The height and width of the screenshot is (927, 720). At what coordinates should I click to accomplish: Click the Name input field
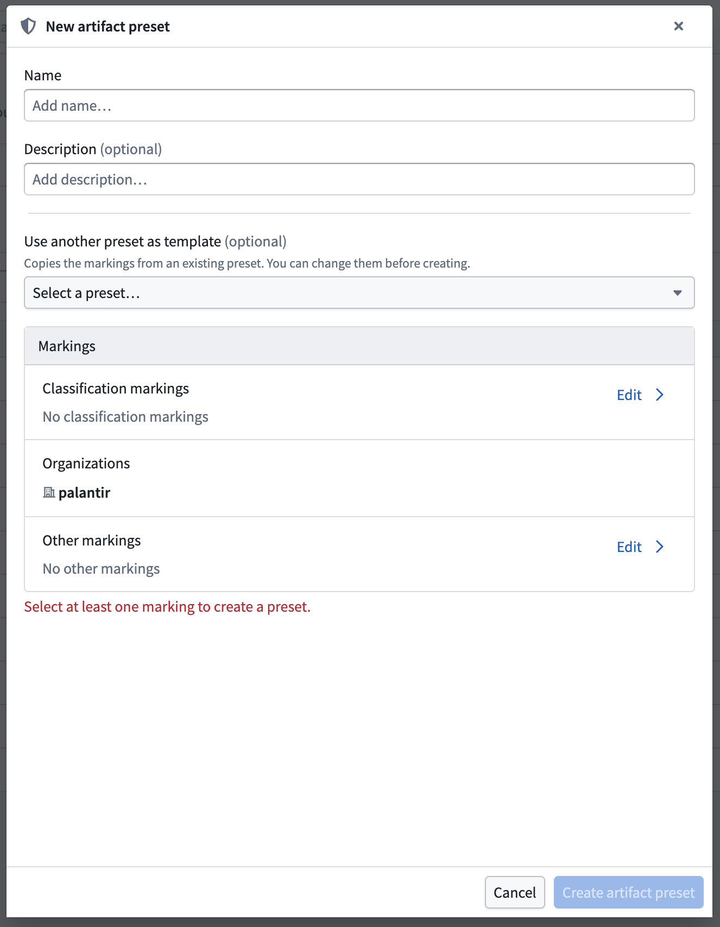click(359, 105)
